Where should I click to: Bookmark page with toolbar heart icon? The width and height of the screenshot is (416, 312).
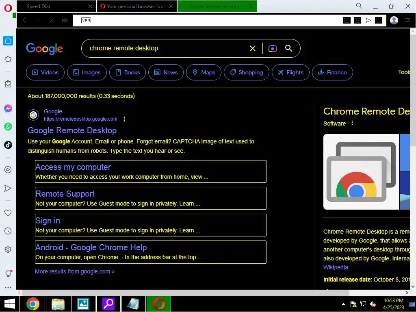(379, 20)
